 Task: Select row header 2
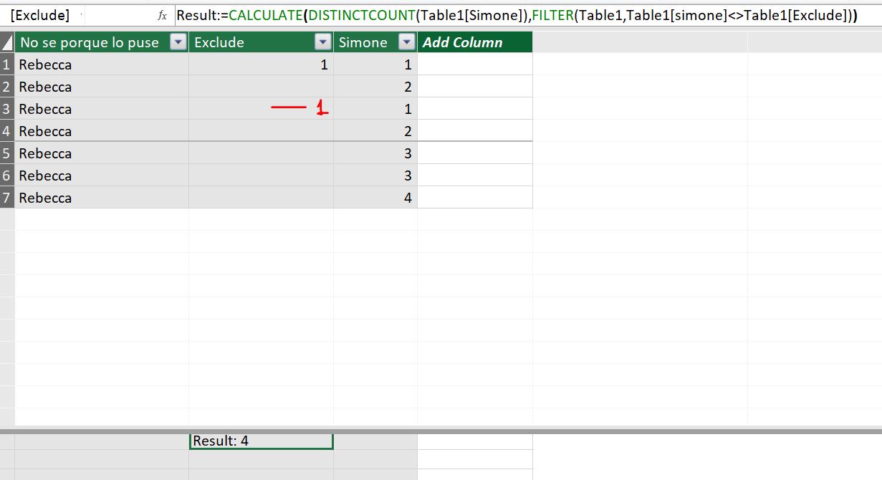7,87
